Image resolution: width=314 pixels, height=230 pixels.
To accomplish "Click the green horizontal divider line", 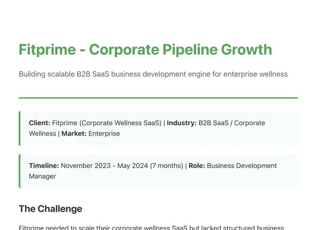I will [x=158, y=98].
